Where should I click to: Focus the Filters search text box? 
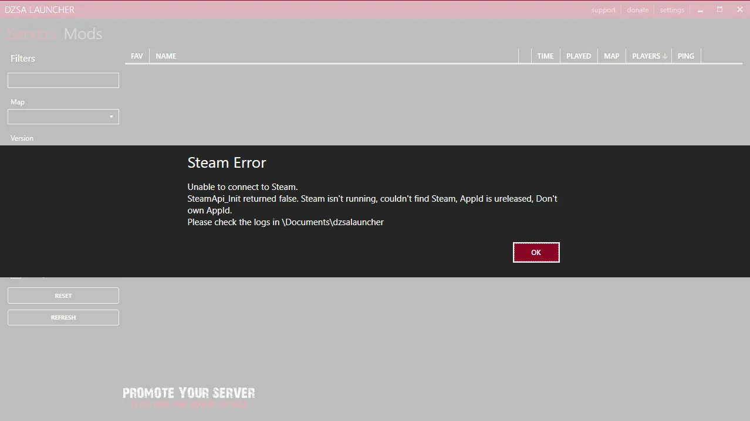pos(63,80)
